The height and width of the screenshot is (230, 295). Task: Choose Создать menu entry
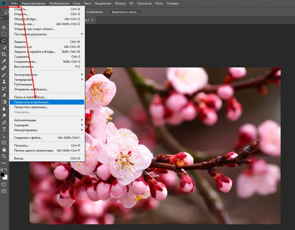coord(47,9)
